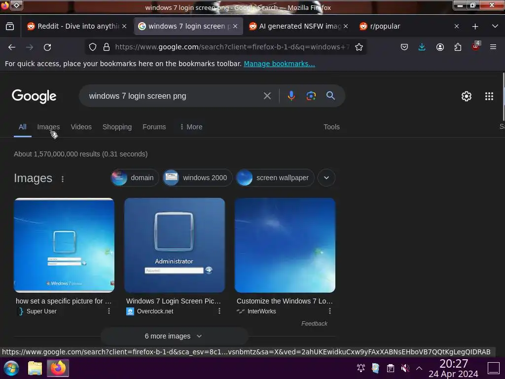Bookmark this page with the star icon
Screen dimensions: 505x379
359,47
